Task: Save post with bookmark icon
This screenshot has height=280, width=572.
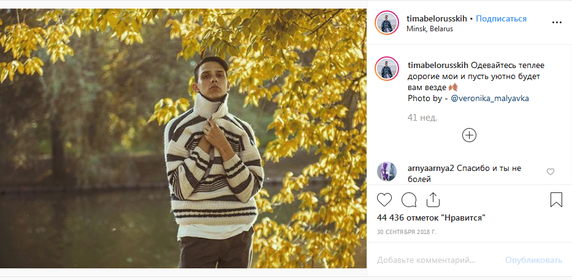Action: (556, 200)
